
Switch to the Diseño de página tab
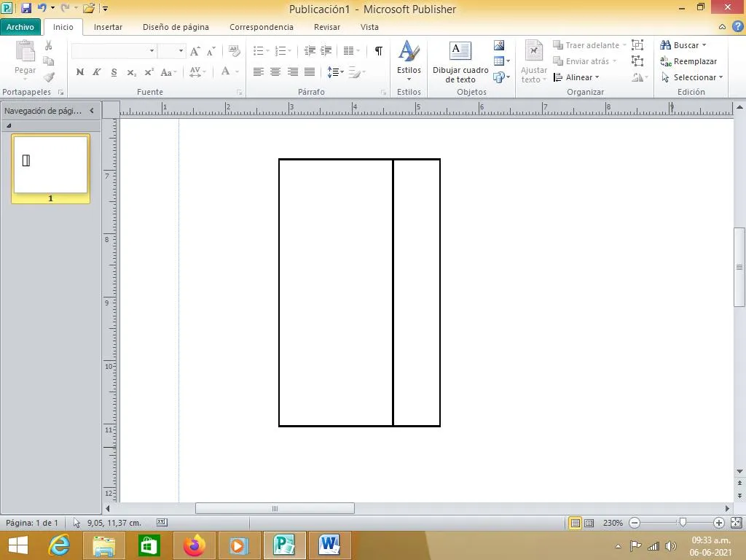(176, 27)
